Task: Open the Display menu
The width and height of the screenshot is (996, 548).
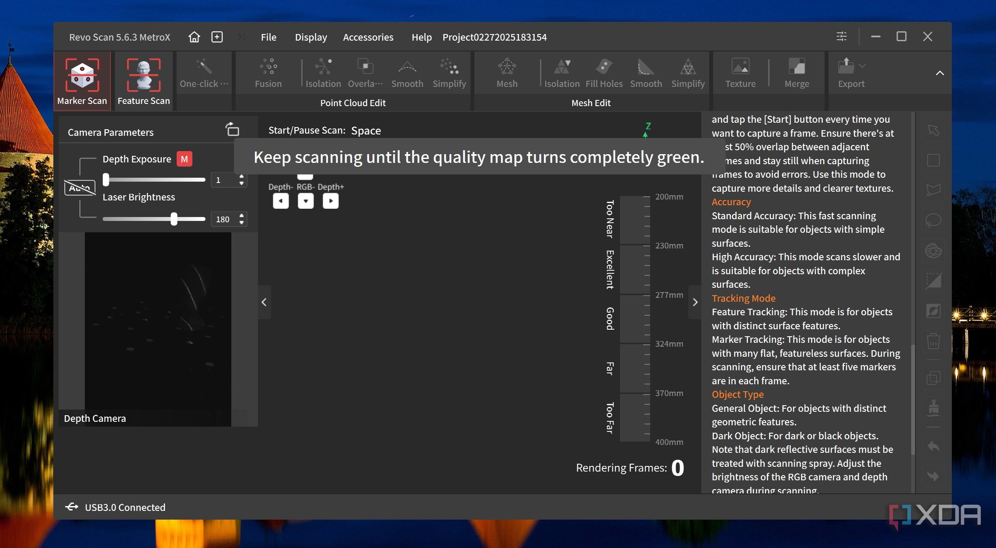Action: click(x=311, y=37)
